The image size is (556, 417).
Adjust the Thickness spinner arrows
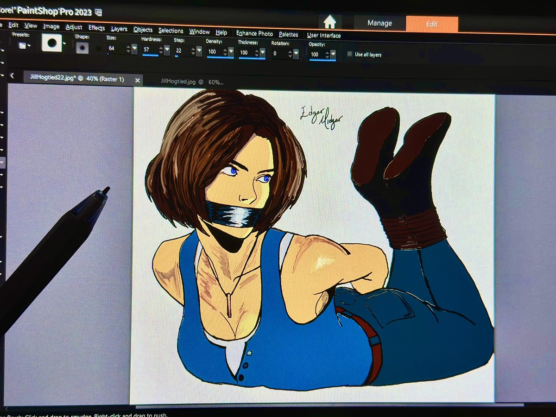(257, 53)
